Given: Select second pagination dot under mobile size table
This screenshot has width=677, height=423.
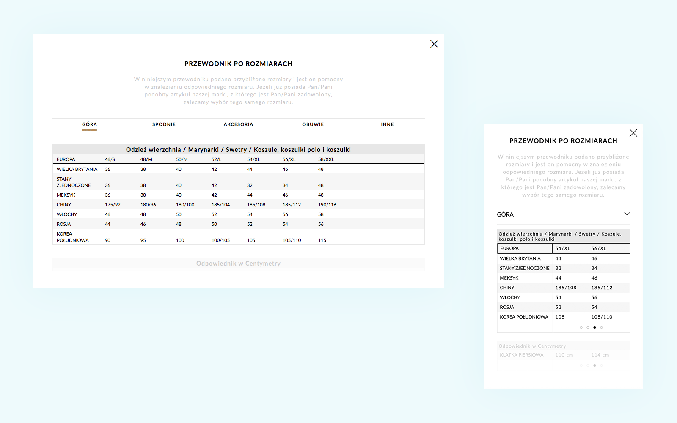Looking at the screenshot, I should (588, 327).
